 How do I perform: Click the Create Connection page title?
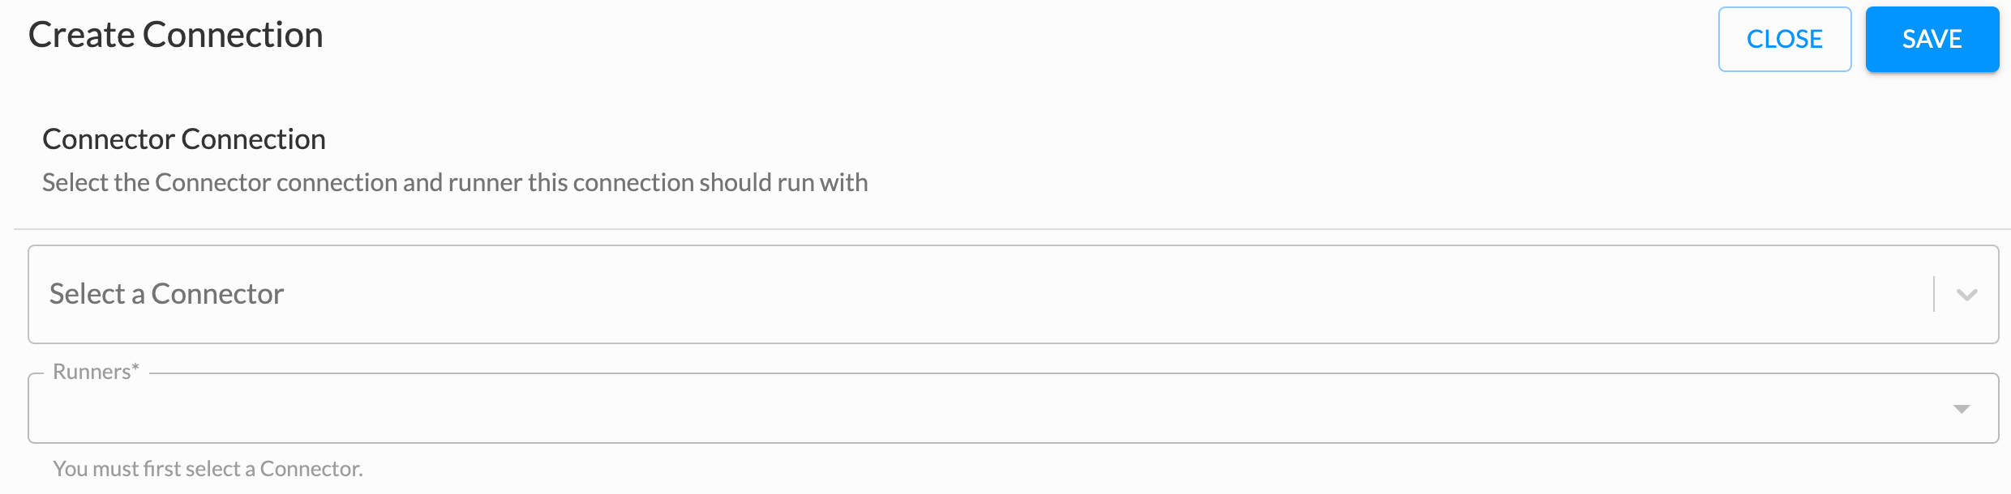coord(176,35)
